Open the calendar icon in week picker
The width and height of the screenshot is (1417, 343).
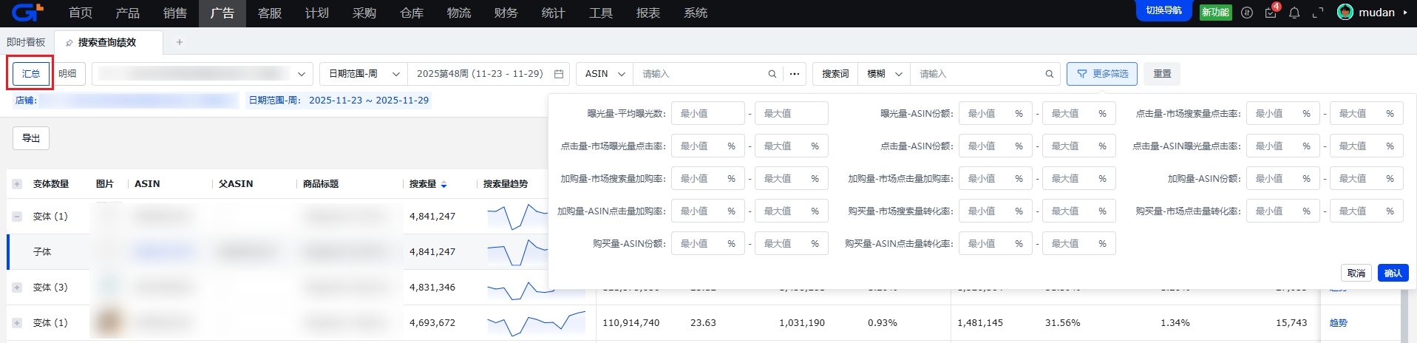(559, 74)
